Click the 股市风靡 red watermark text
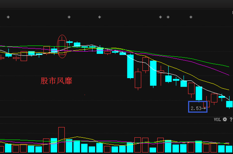The image size is (233, 154). [56, 81]
